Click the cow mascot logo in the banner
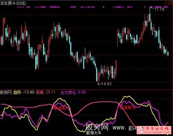173x136 pixels. tap(142, 130)
